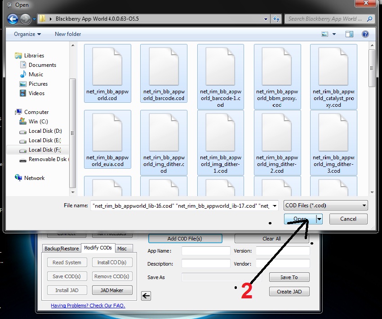Select the Videos library
The width and height of the screenshot is (382, 319).
click(x=32, y=93)
